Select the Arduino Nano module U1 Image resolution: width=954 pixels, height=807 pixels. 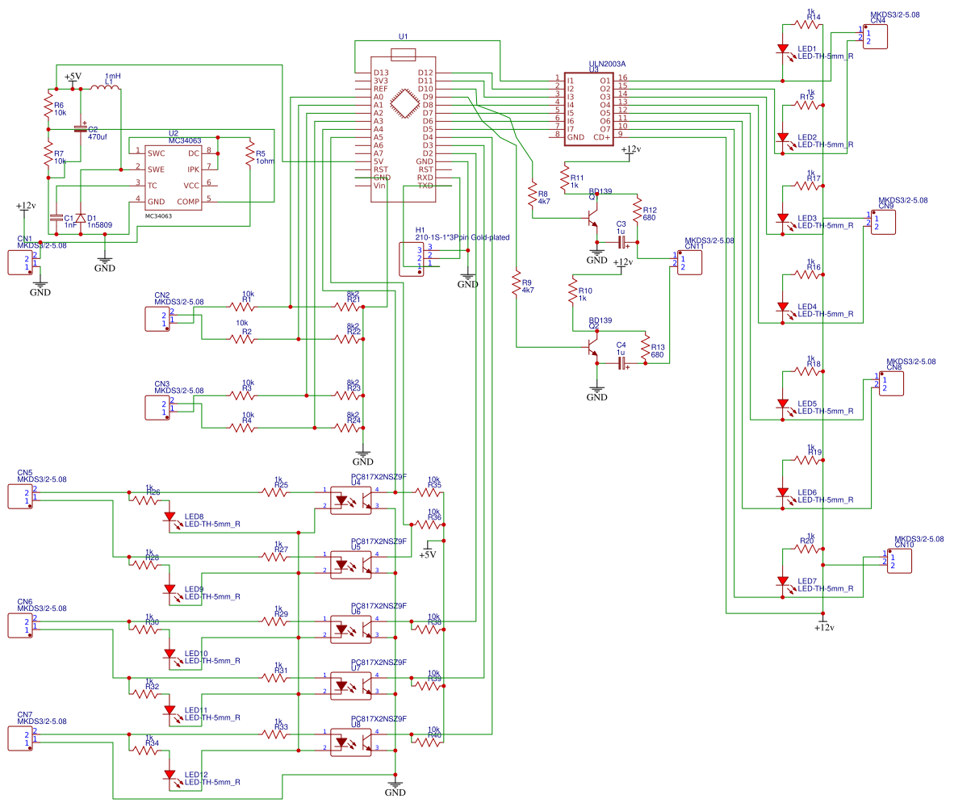(x=404, y=129)
